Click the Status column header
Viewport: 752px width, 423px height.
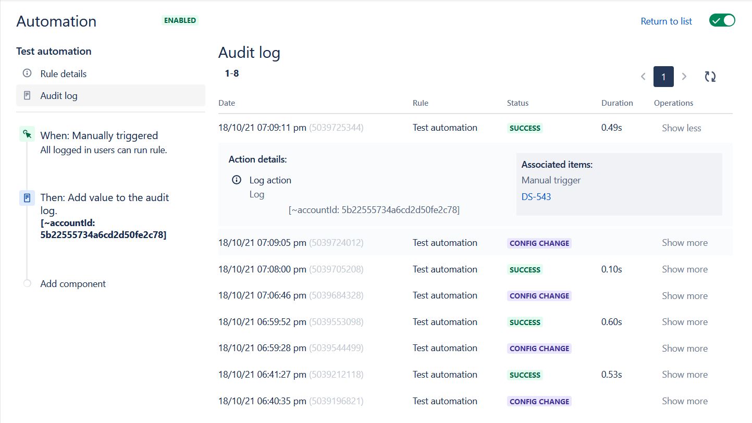tap(517, 103)
